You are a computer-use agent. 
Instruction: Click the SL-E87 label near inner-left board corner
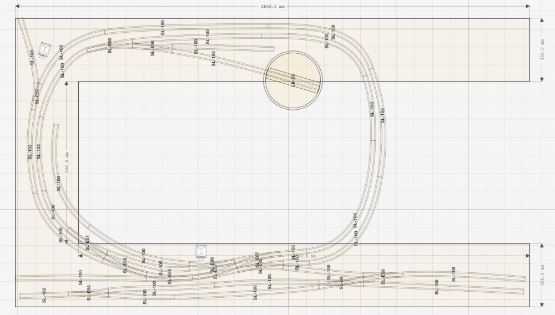point(87,242)
